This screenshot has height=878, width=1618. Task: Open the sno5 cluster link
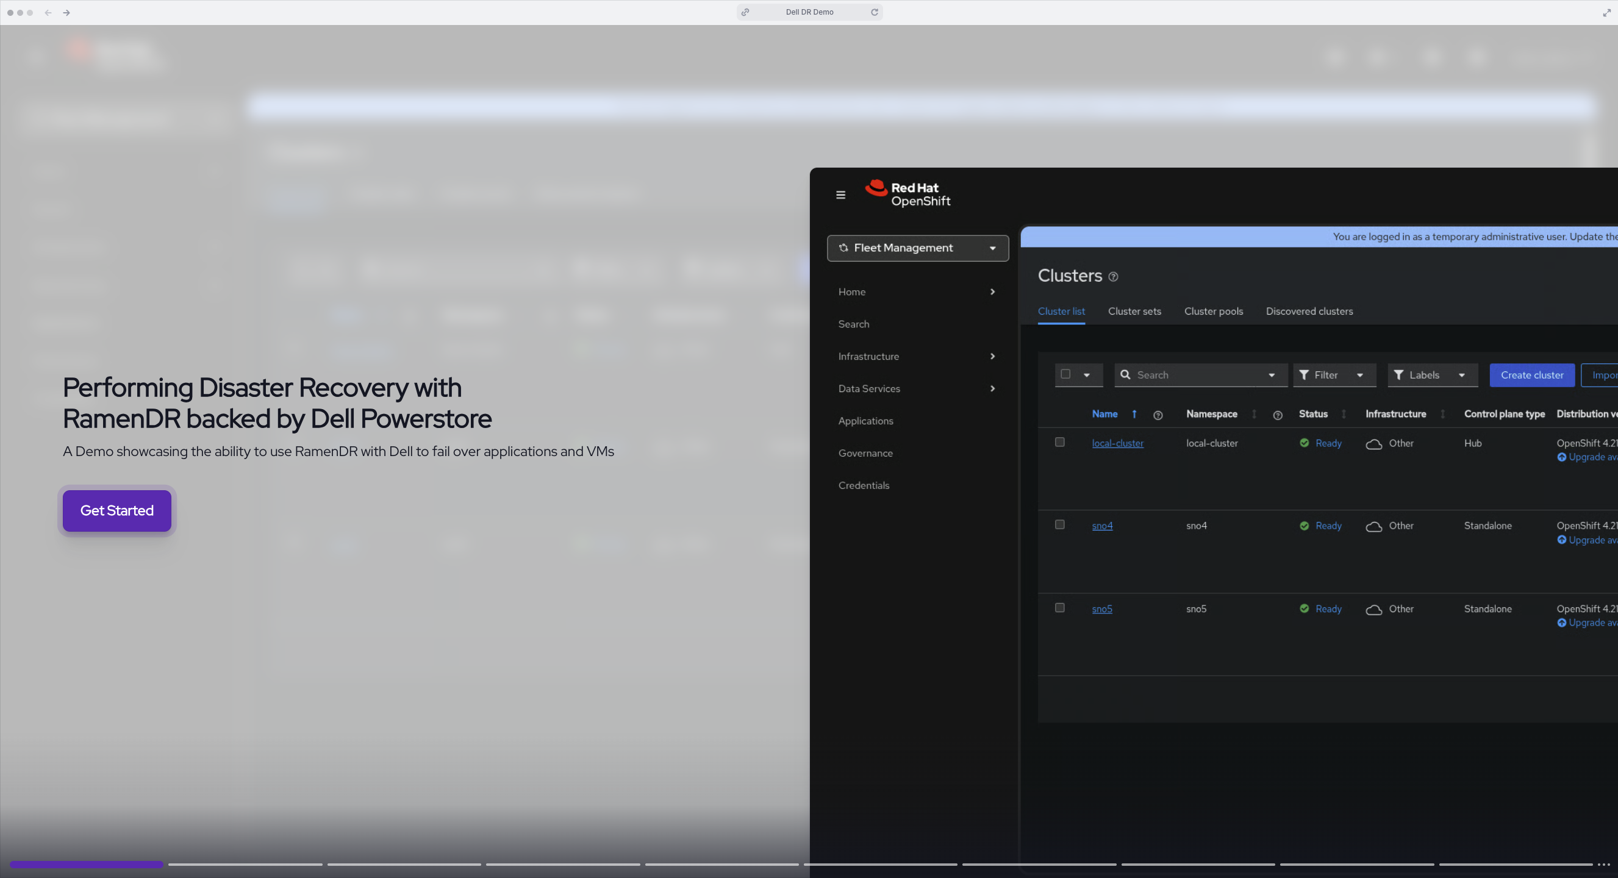1101,609
